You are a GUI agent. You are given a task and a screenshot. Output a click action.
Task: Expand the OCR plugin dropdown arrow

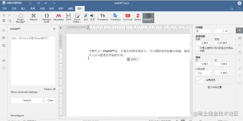[x=68, y=22]
